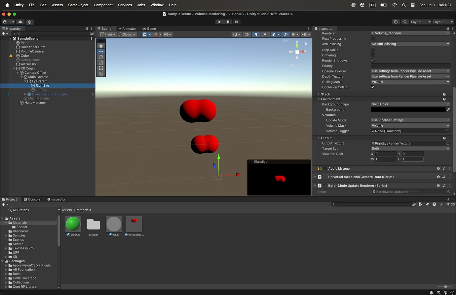Toggle the scene lighting bulb icon
The width and height of the screenshot is (456, 295).
256,34
